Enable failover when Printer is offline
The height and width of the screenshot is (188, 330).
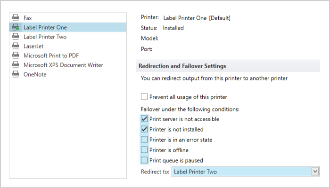pyautogui.click(x=144, y=150)
